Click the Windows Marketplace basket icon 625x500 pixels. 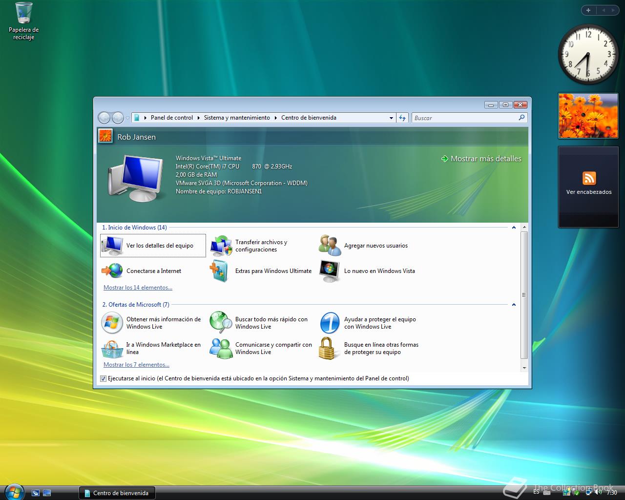112,348
